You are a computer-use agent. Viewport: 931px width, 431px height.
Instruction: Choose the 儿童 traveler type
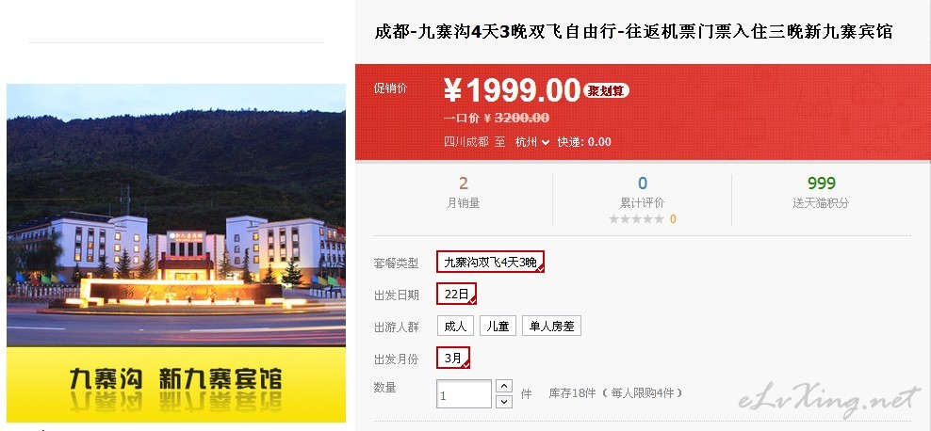(x=498, y=326)
